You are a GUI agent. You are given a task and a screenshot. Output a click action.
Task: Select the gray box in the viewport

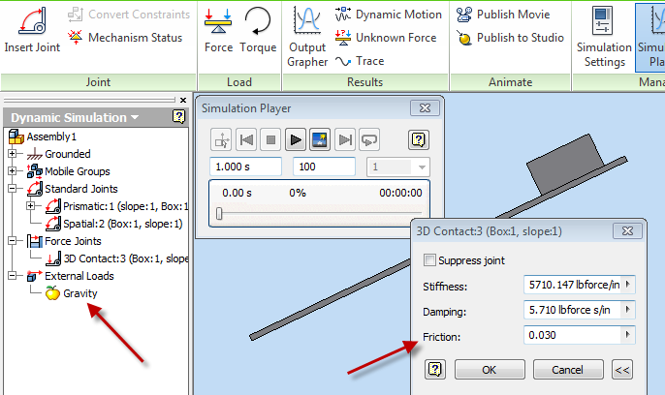click(565, 164)
